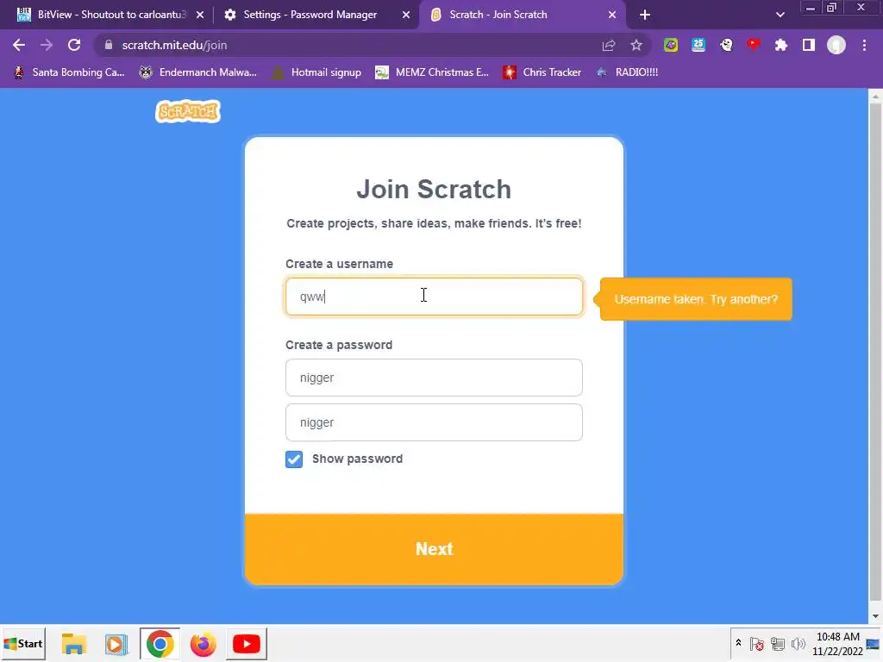Image resolution: width=883 pixels, height=662 pixels.
Task: Open the Santa Bombing bookmark
Action: pos(69,72)
